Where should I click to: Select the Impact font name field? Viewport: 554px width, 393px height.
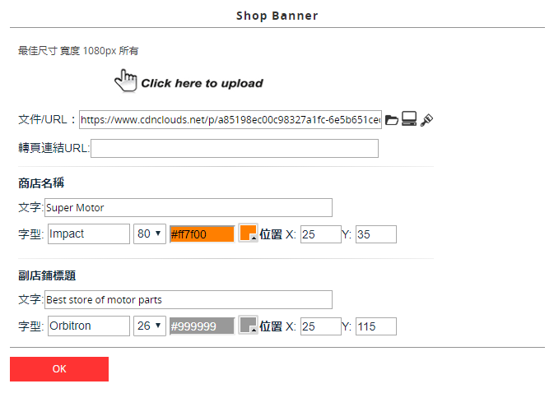tap(89, 233)
